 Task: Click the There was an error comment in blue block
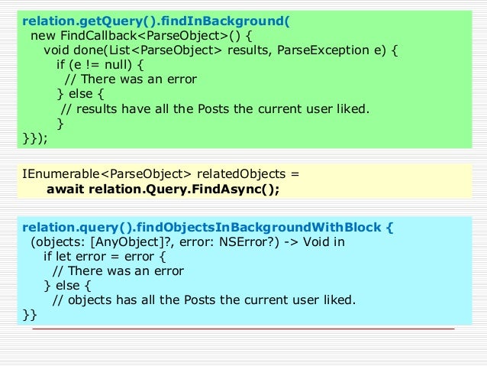click(118, 270)
